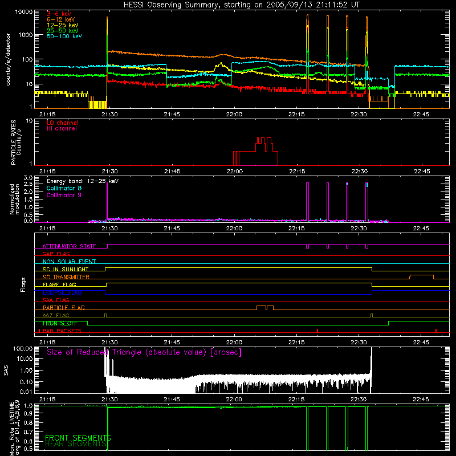Click the FRONT SEGMENTS legend label

[78, 438]
